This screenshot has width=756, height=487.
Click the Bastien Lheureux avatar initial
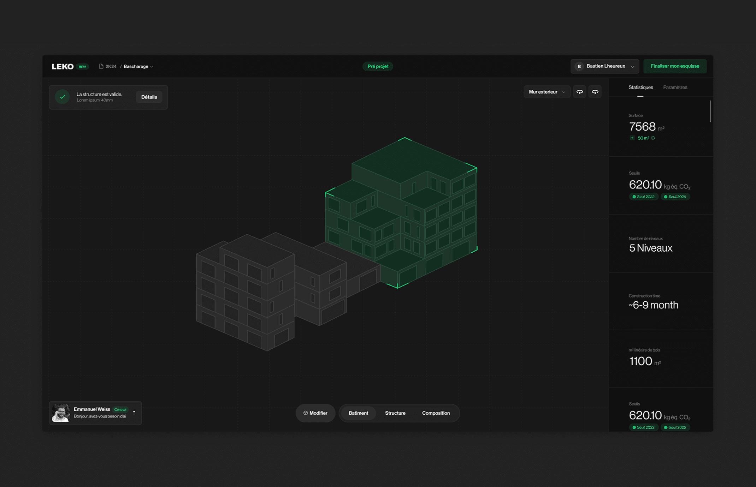pos(579,66)
